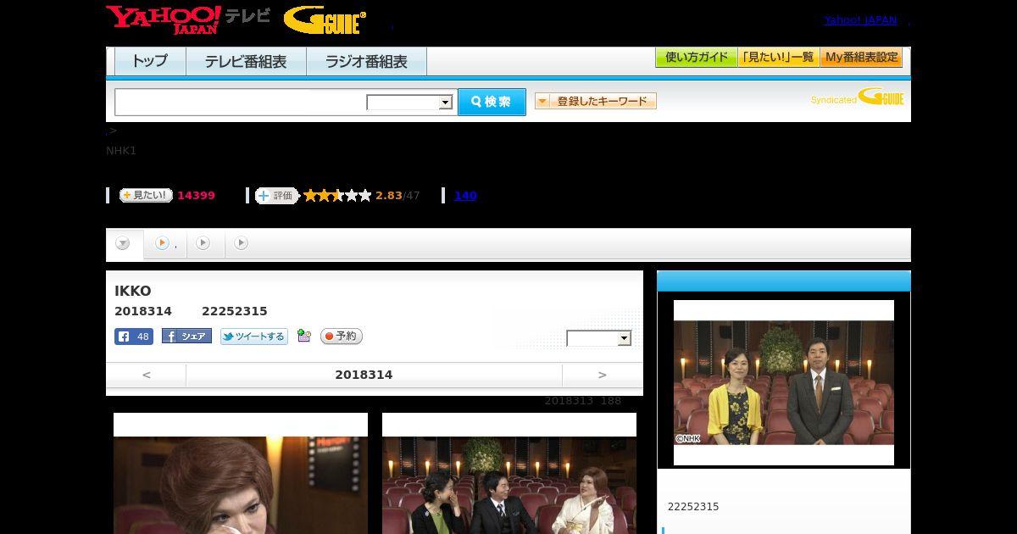Screen dimensions: 1017x534
Task: Expand the dropdown beside 予約 row
Action: coord(599,338)
